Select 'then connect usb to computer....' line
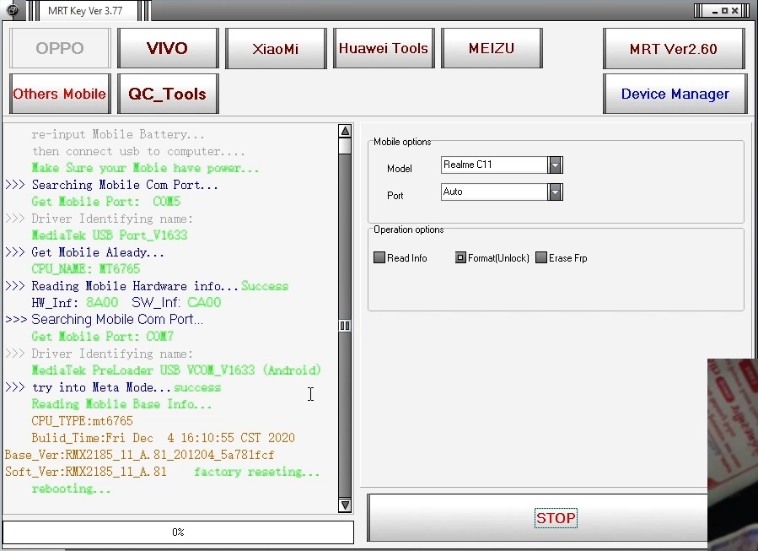This screenshot has height=551, width=758. (138, 151)
